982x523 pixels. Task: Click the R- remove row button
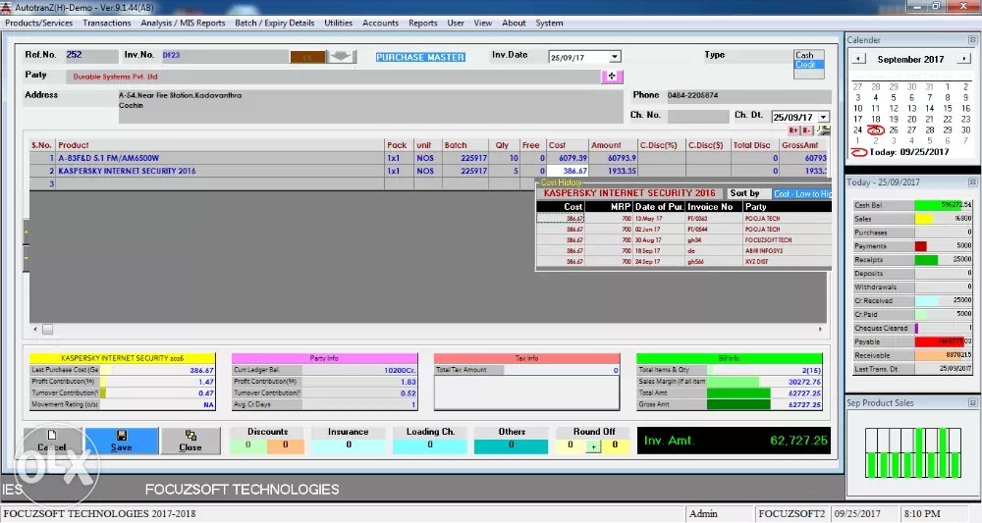(806, 131)
